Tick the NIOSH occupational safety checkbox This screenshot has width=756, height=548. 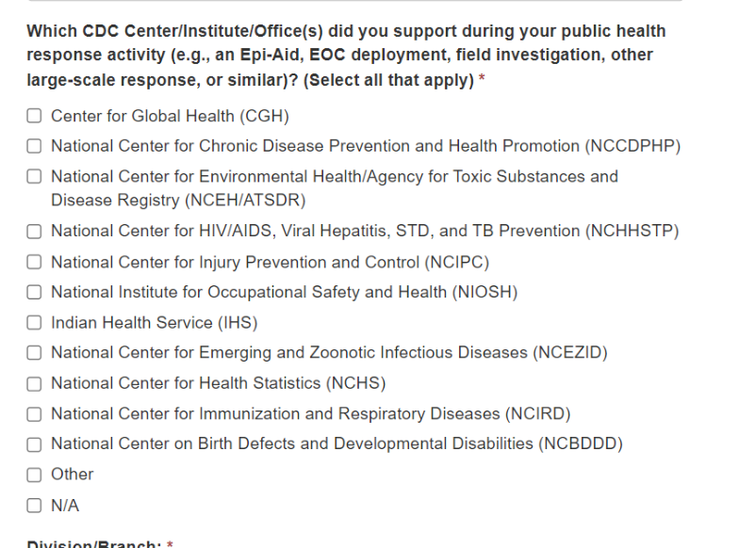tap(34, 293)
